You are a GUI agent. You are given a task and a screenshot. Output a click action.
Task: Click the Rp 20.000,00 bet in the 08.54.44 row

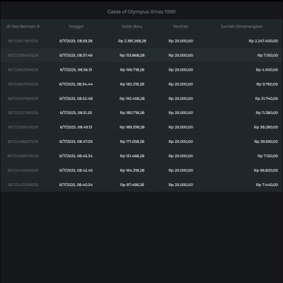point(180,84)
